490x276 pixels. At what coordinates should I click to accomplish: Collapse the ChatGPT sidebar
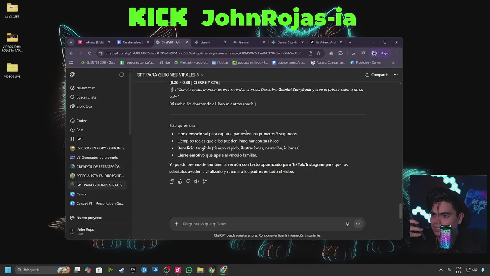122,75
